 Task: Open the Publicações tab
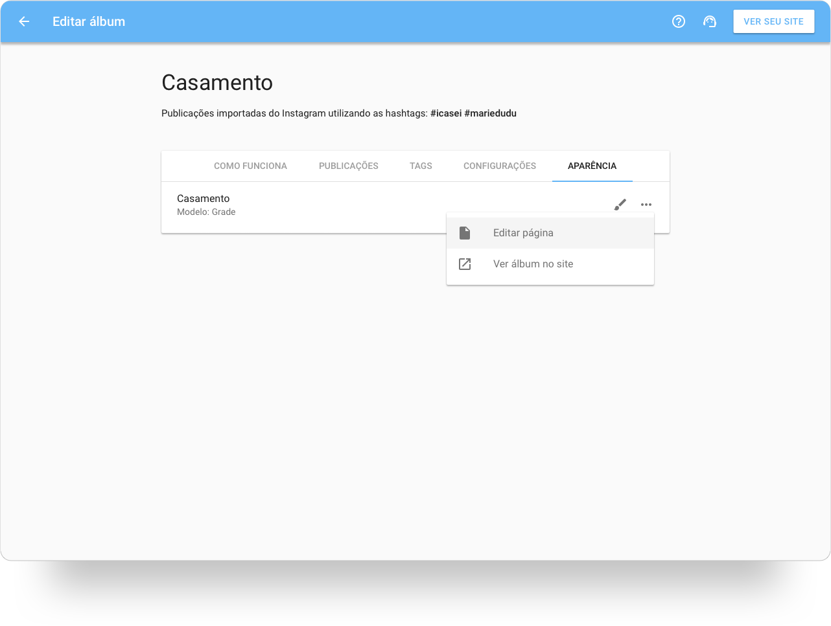(348, 166)
